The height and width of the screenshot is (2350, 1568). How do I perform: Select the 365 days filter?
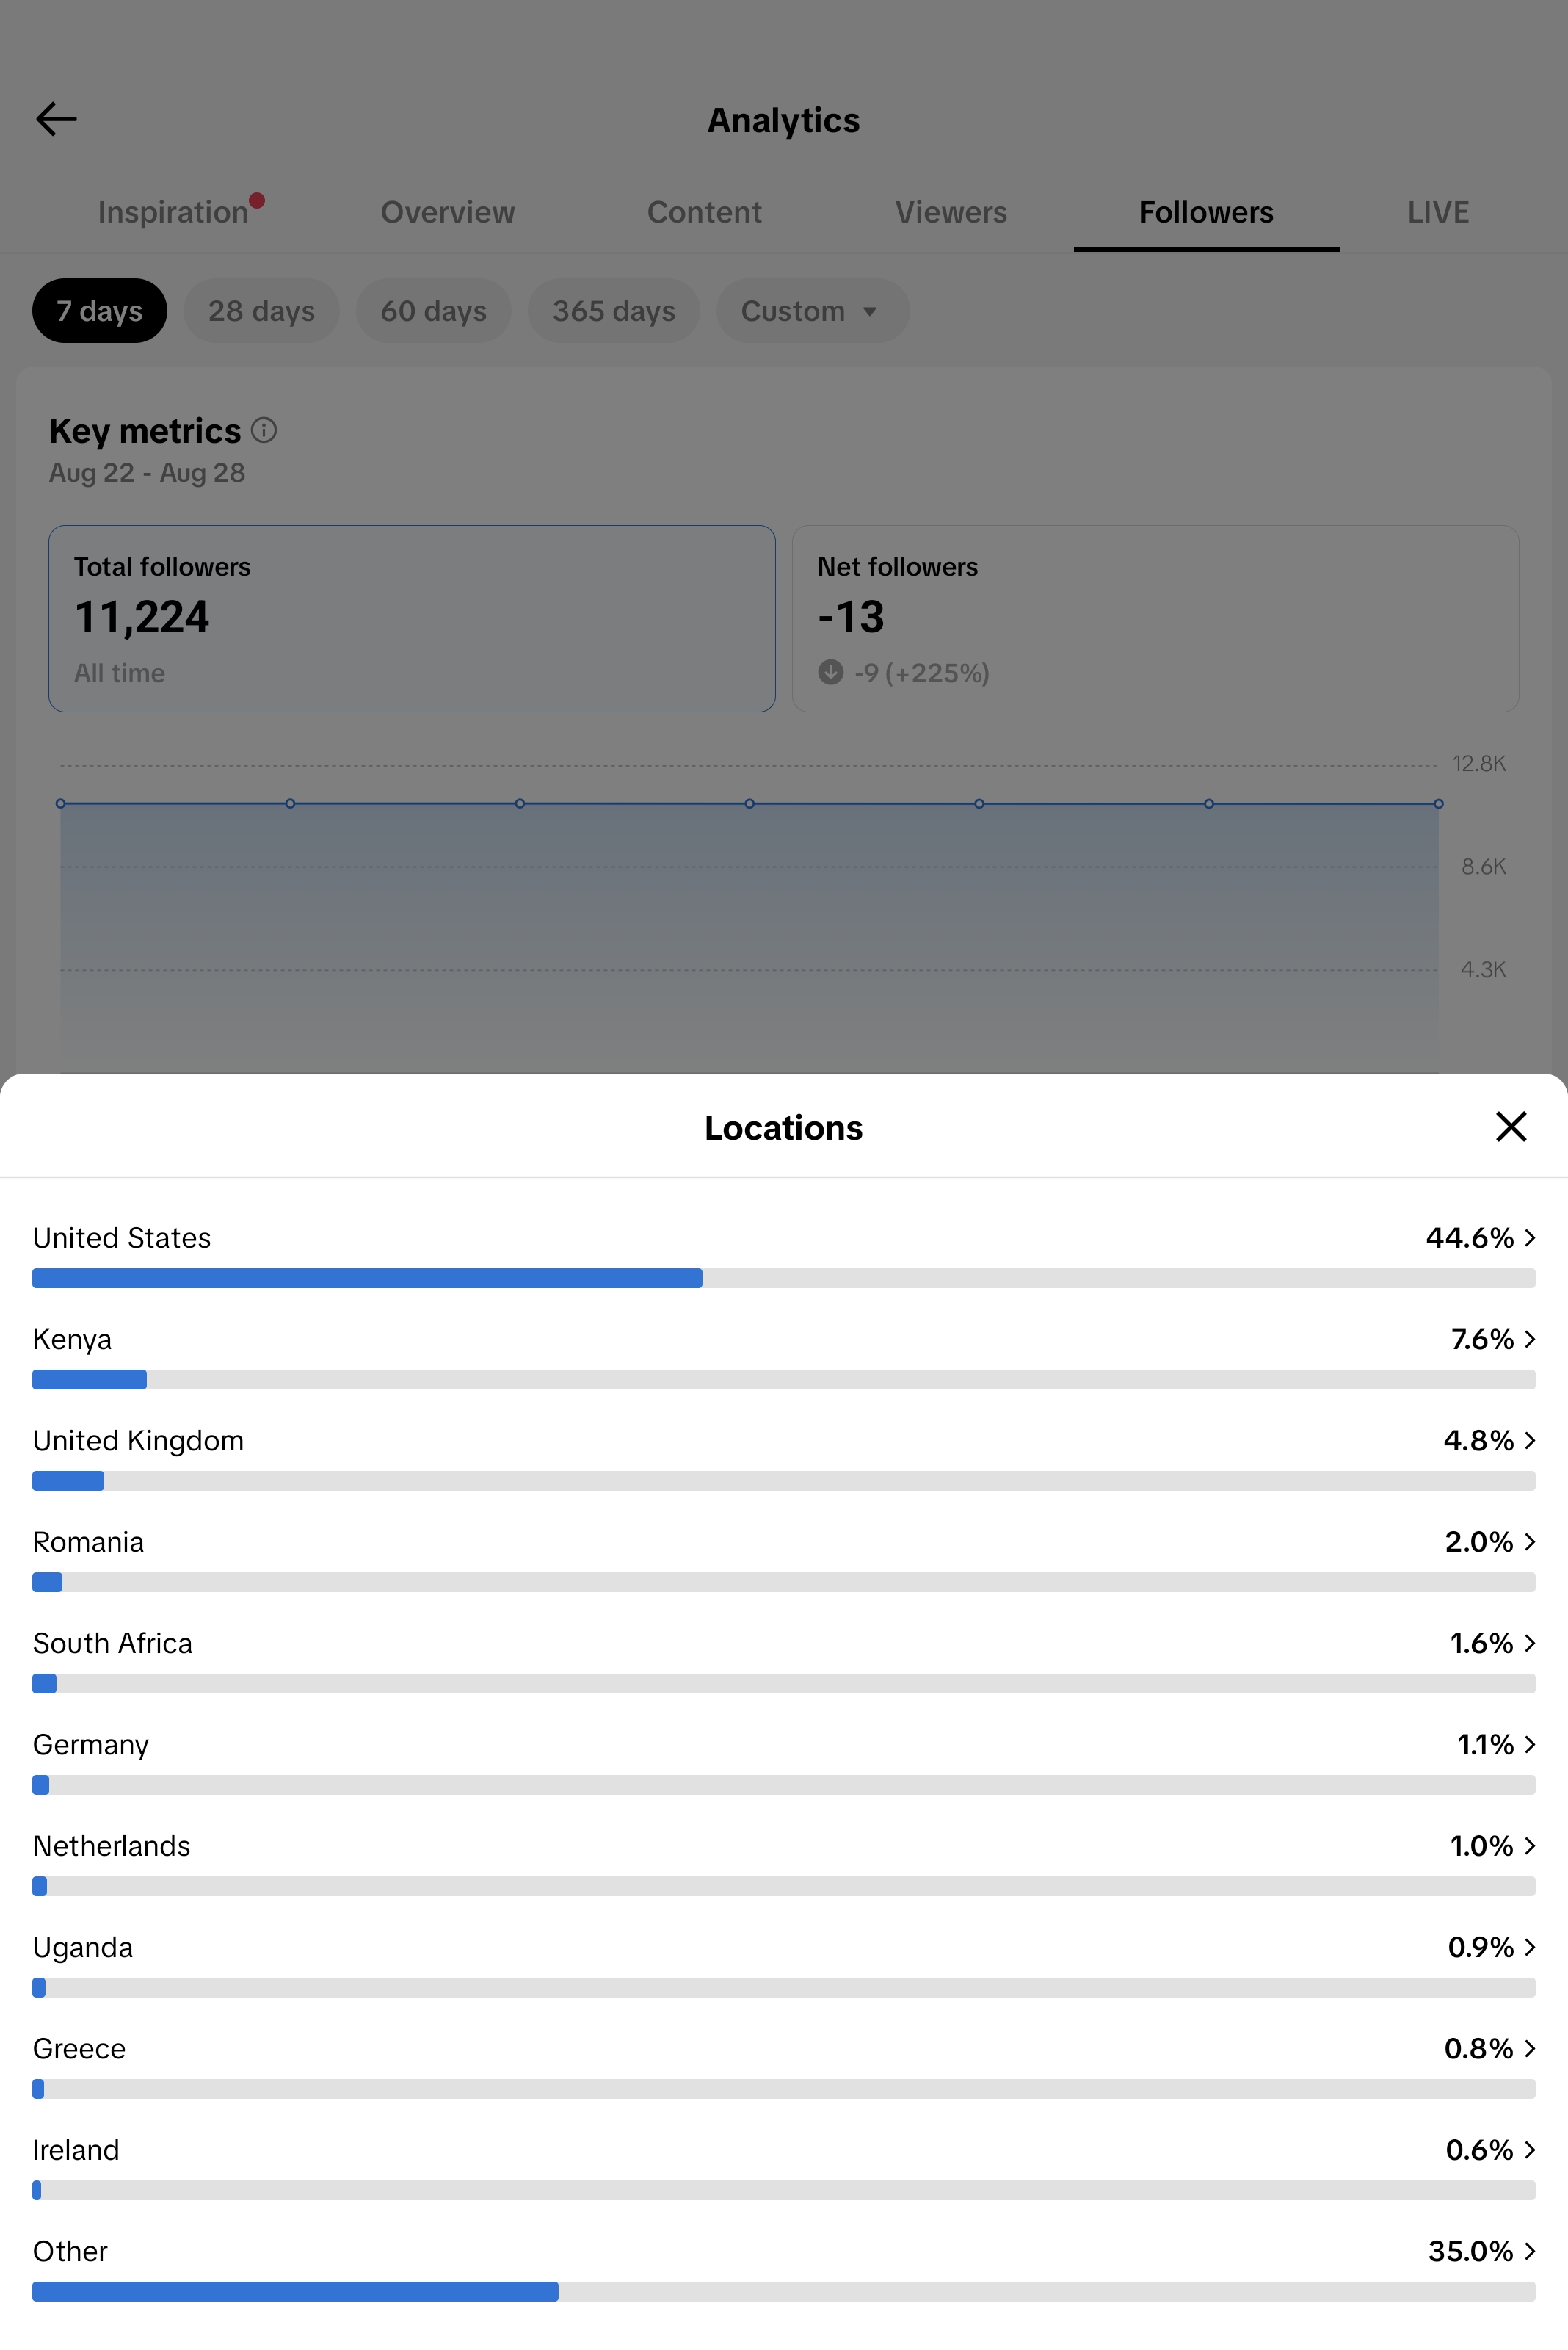(613, 311)
